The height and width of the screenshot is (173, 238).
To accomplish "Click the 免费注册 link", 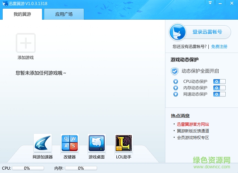I will (x=219, y=47).
